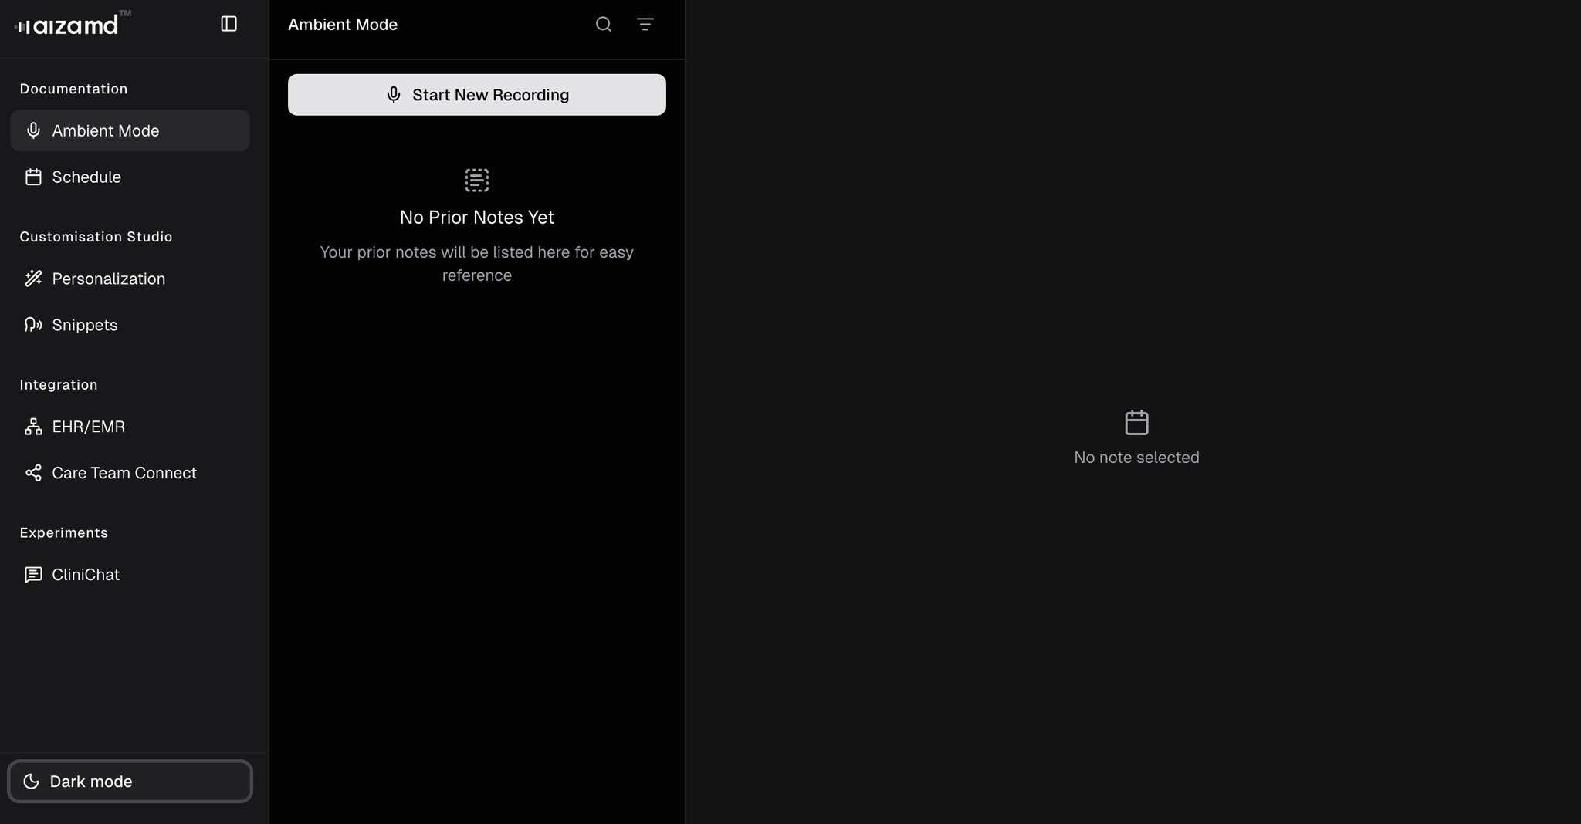Click the Integration section heading
The image size is (1581, 824).
pyautogui.click(x=59, y=385)
